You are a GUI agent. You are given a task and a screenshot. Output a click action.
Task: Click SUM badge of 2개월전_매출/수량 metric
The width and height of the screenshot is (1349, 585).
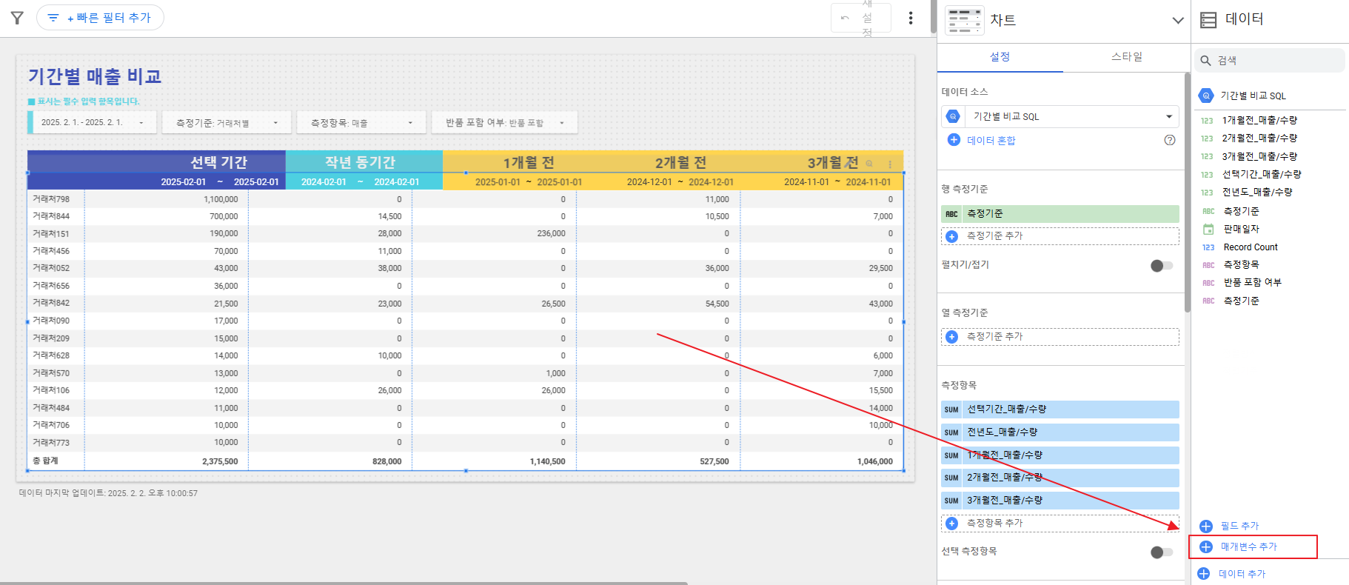tap(951, 478)
